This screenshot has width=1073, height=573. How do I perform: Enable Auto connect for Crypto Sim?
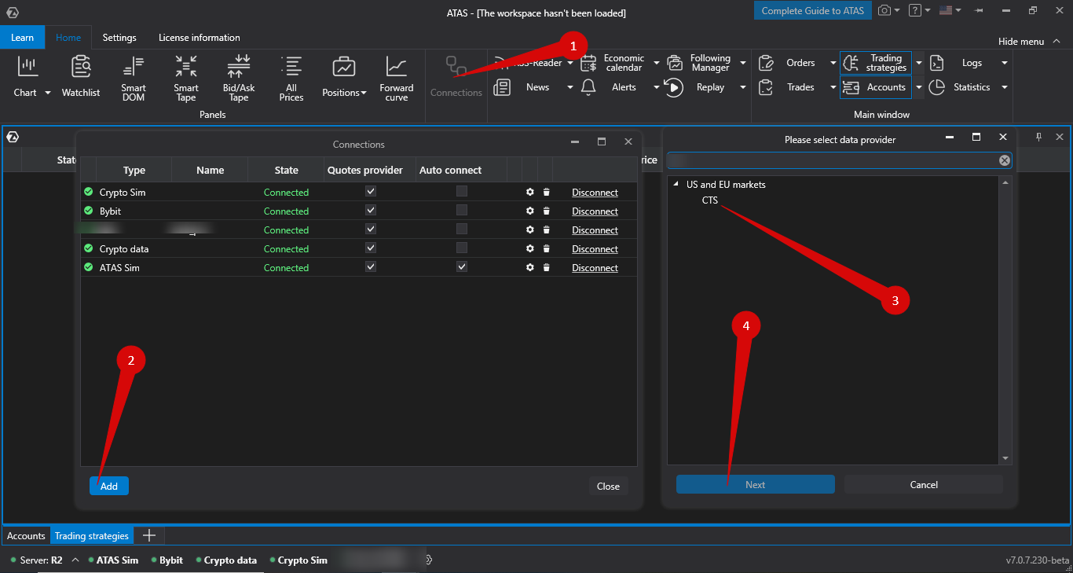tap(462, 191)
